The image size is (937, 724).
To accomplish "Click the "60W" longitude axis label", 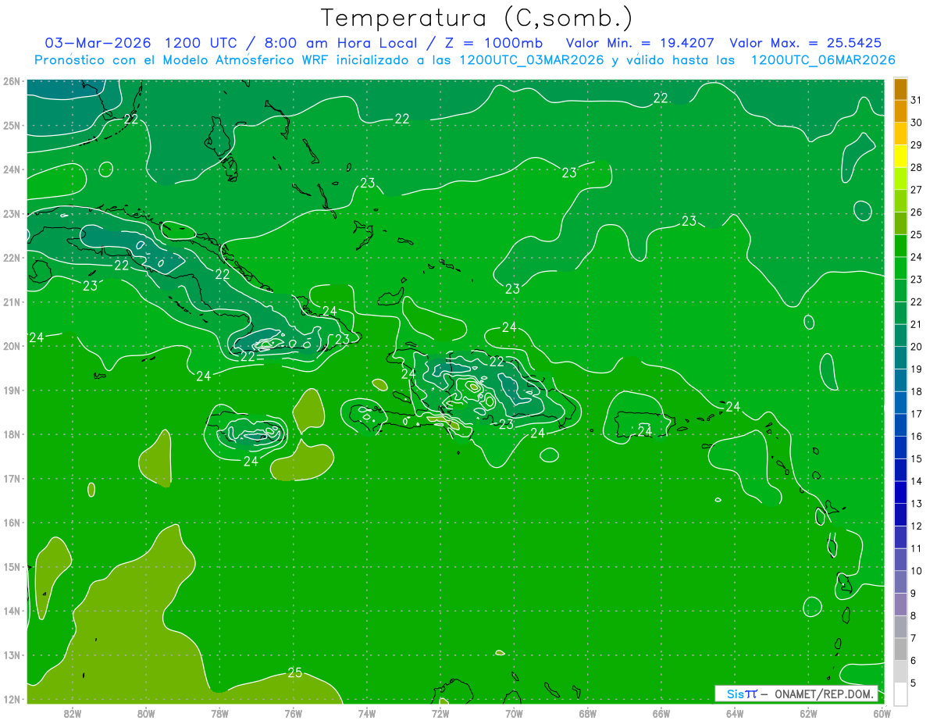I will (x=882, y=712).
